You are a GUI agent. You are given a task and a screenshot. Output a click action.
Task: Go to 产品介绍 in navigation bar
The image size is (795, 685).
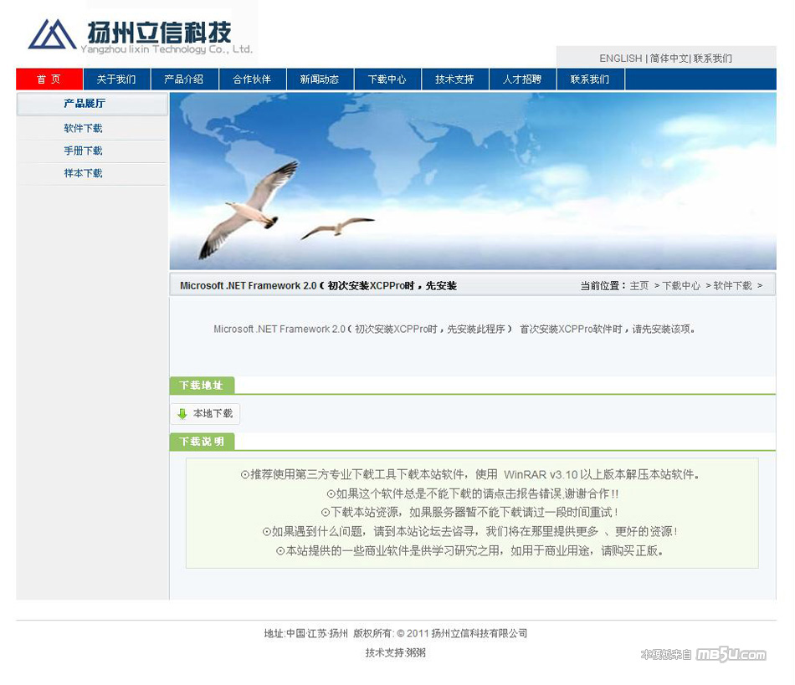[184, 79]
